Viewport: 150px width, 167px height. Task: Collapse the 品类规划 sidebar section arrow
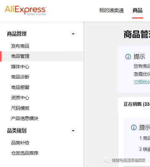(x=73, y=131)
